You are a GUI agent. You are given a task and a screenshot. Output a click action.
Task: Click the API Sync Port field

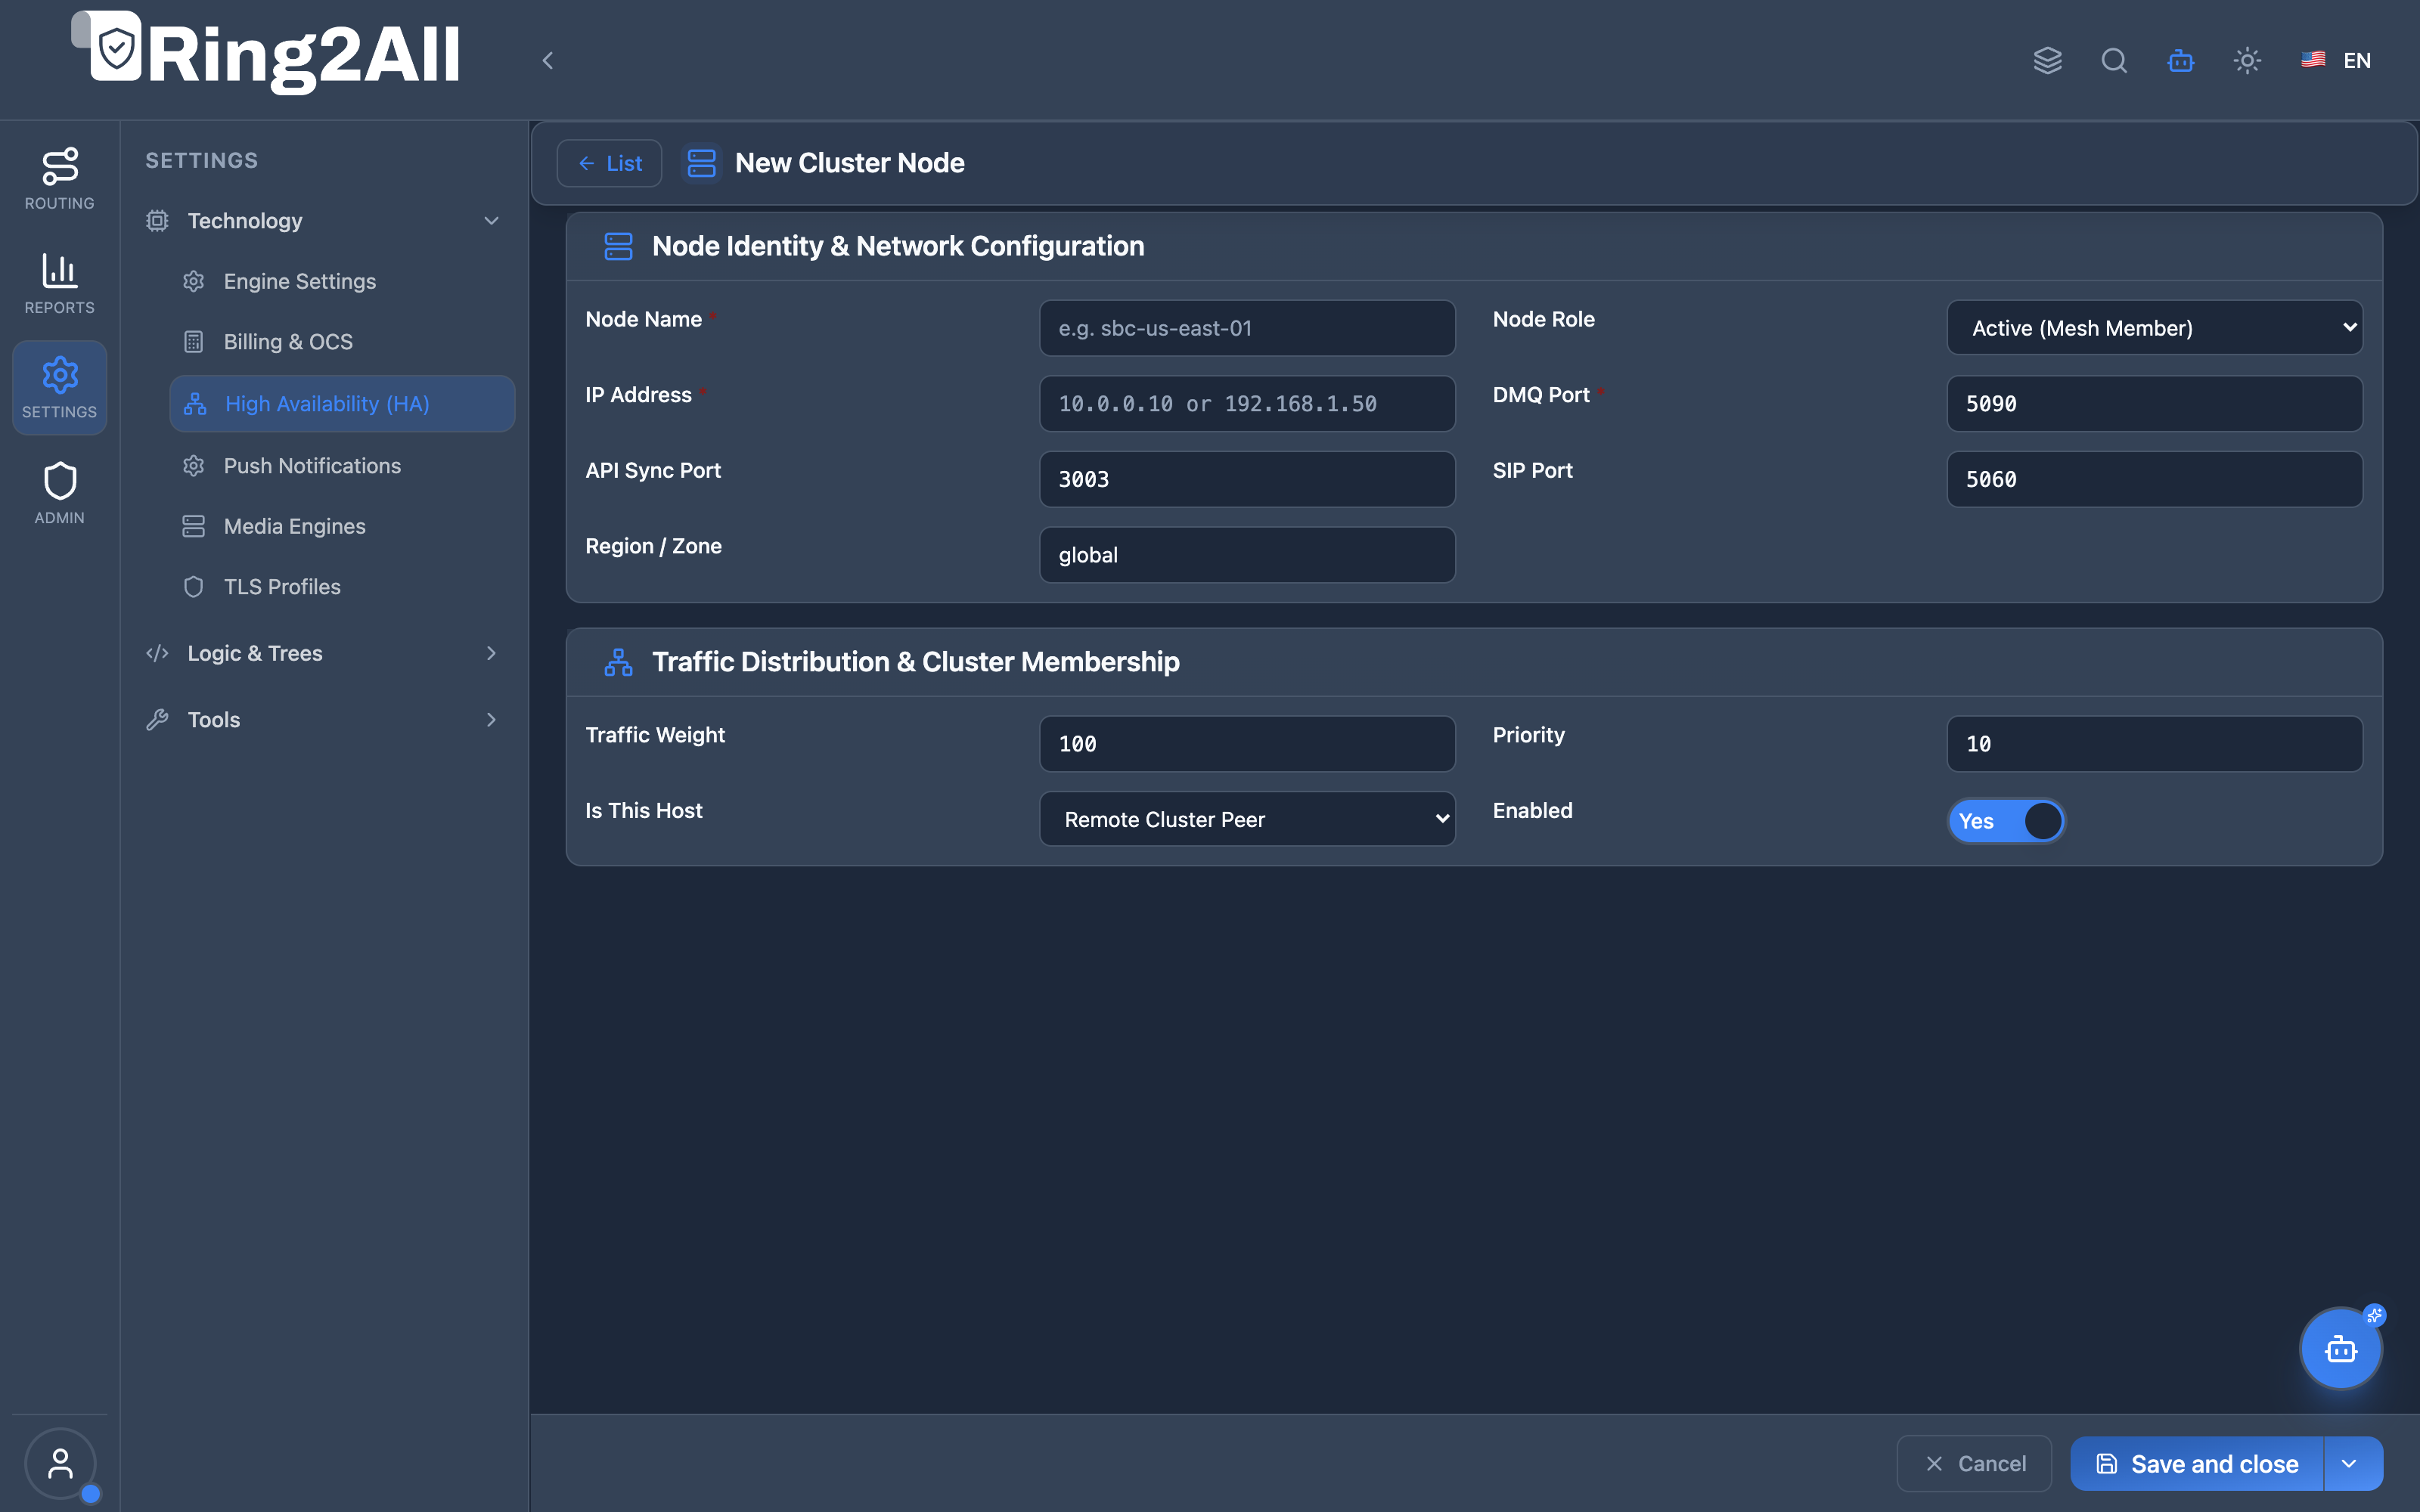[1247, 479]
